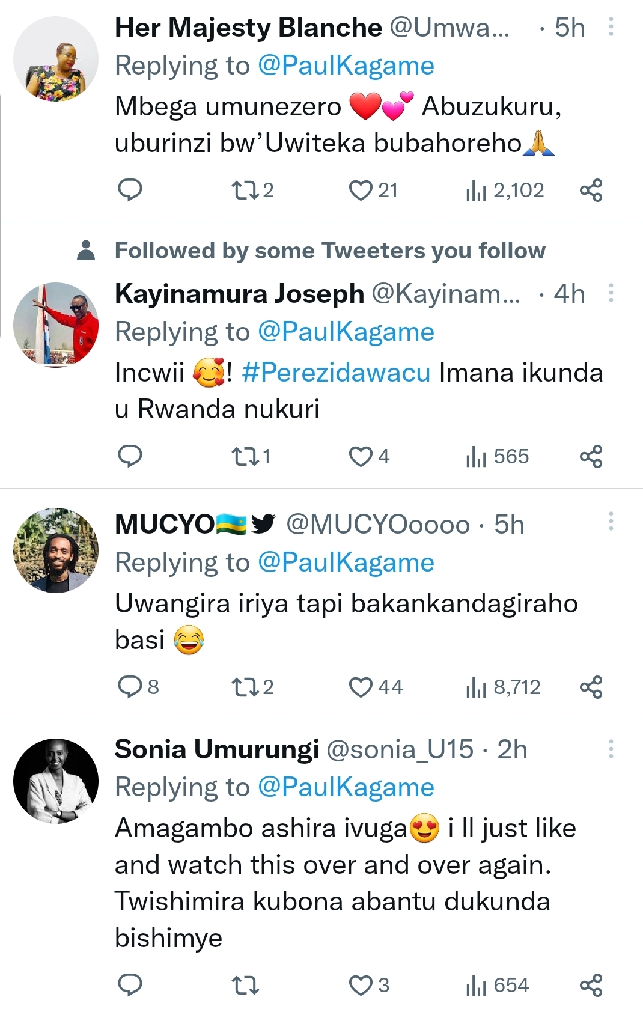The width and height of the screenshot is (643, 1015).
Task: Retweet Her Majesty Blanche's tweet
Action: click(245, 190)
